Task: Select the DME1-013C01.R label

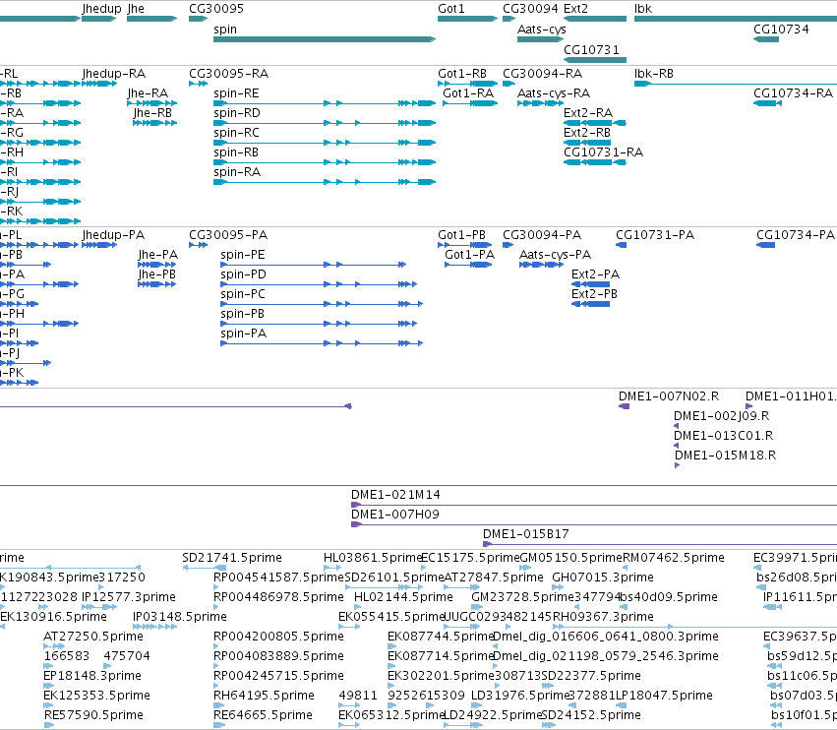Action: (723, 436)
